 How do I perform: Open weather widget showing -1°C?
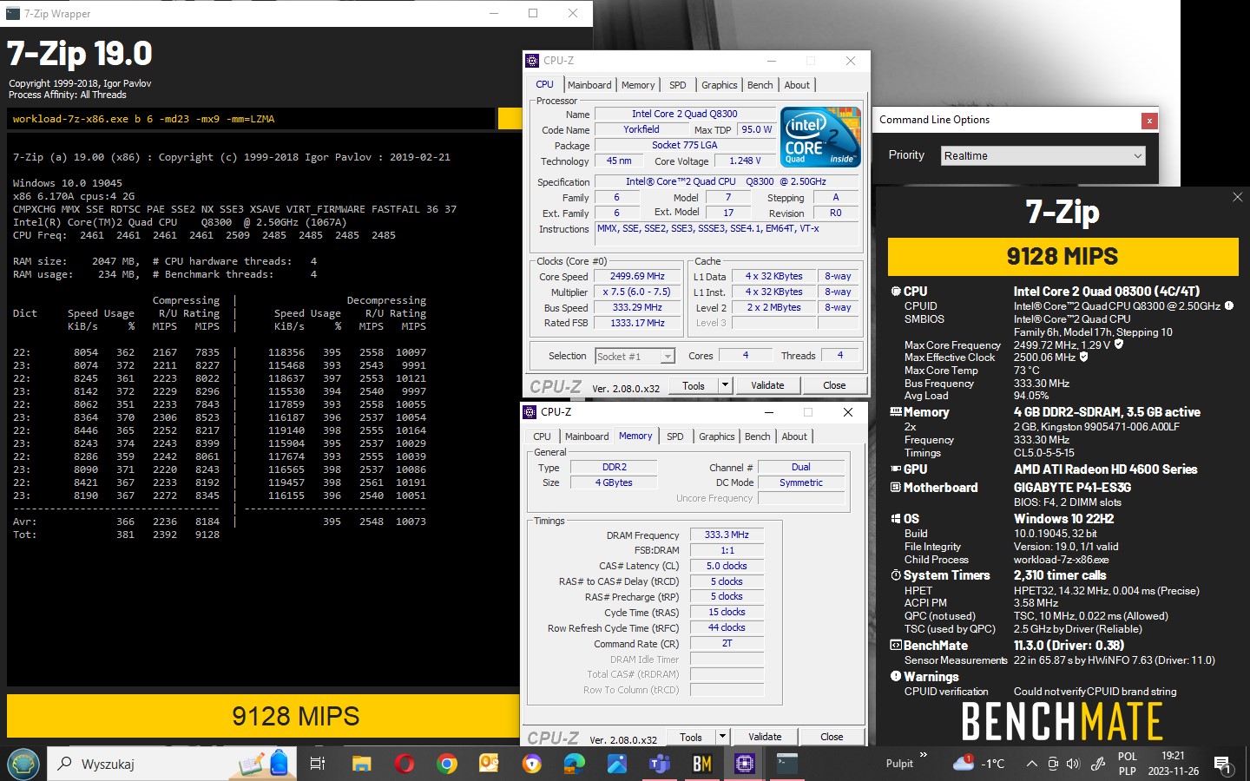pos(978,764)
